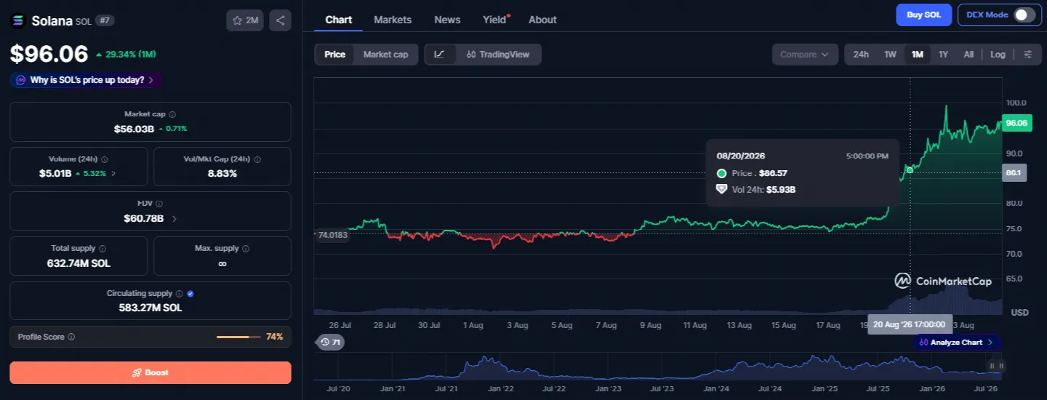The height and width of the screenshot is (400, 1047).
Task: Select Market cap chart view
Action: point(385,55)
